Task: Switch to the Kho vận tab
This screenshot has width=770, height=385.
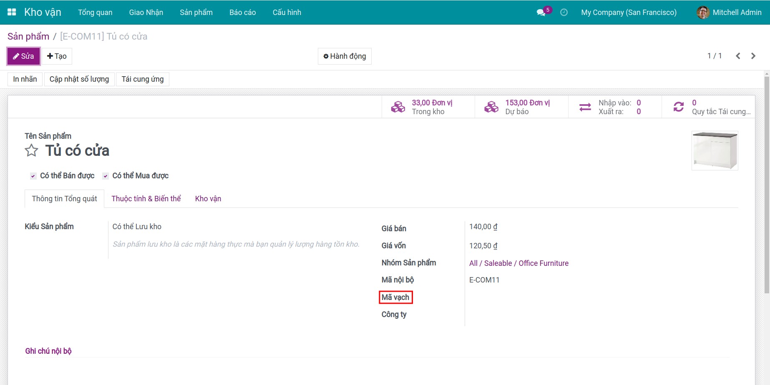Action: tap(208, 199)
